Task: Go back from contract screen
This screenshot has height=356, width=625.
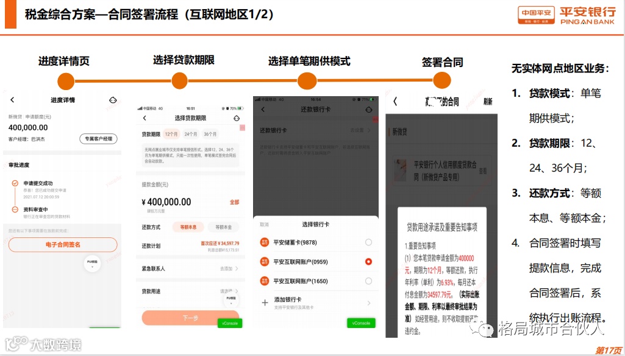Action: (395, 102)
